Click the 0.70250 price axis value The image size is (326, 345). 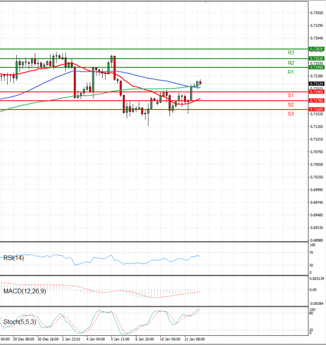click(x=317, y=177)
